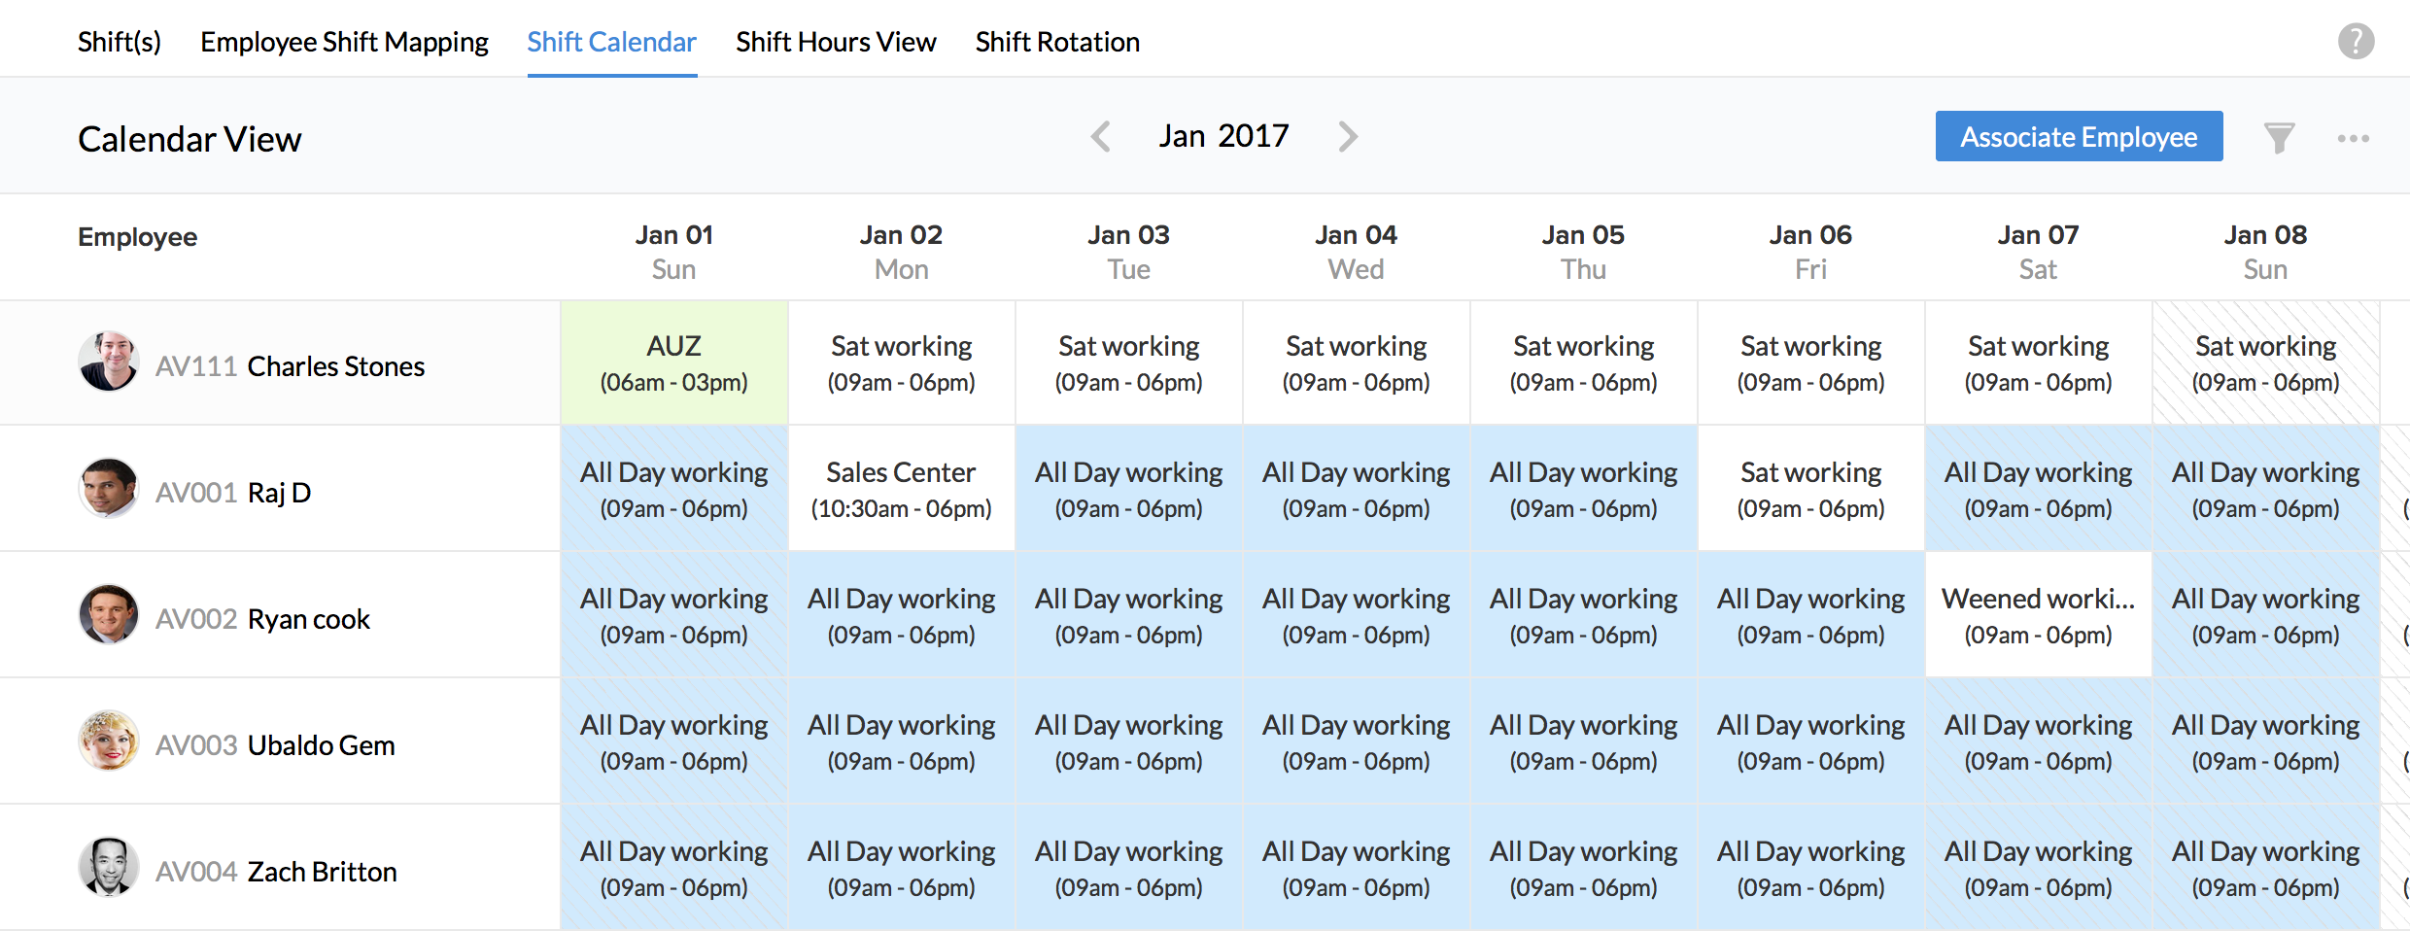Switch to the Shift(s) tab

120,42
